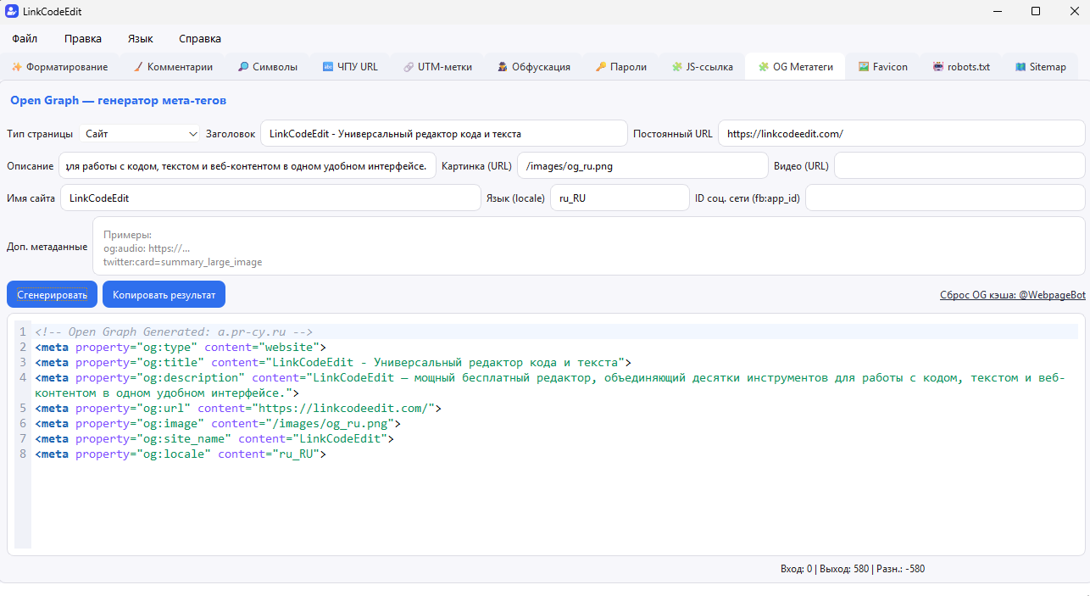Click the og:type meta tag line
Viewport: 1090px width, 596px height.
coord(181,347)
